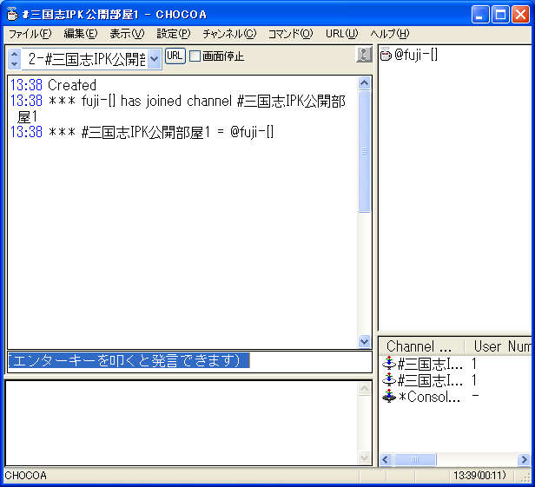The width and height of the screenshot is (535, 487).
Task: Click the first #三国志 channel icon in list
Action: click(x=388, y=365)
